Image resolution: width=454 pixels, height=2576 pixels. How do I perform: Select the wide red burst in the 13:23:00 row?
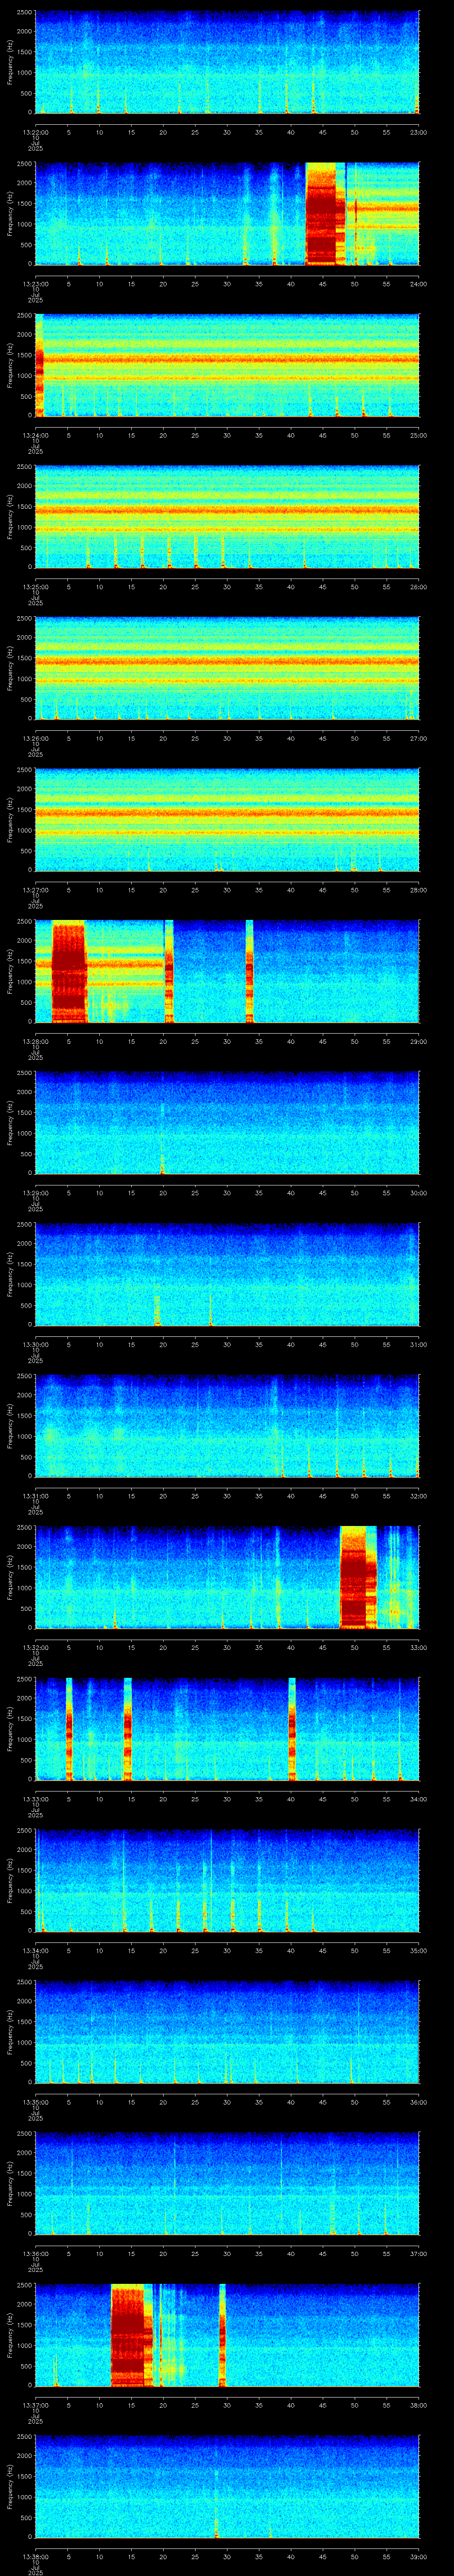click(x=325, y=214)
